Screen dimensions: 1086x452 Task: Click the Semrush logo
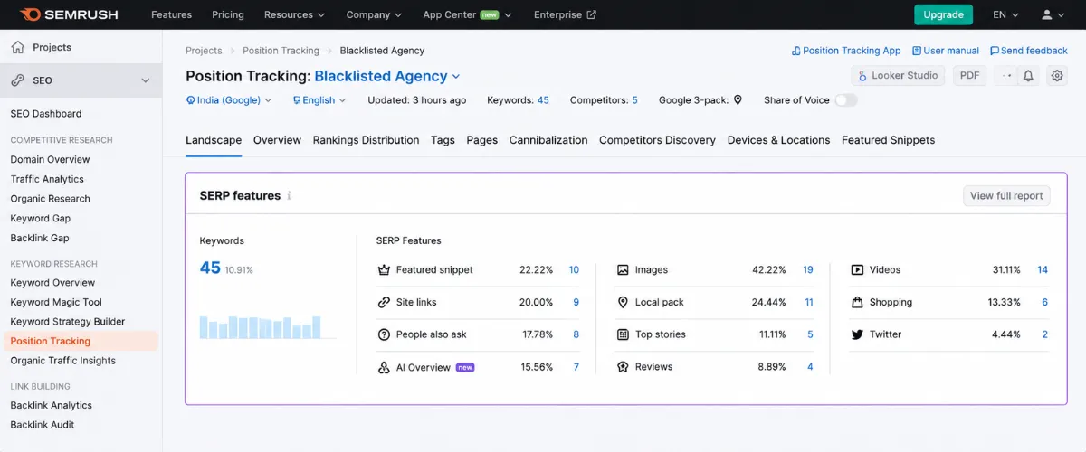click(x=69, y=14)
